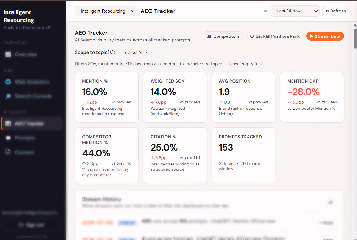Click the '↓ 1.2pp' change under Mention %

[x=90, y=102]
